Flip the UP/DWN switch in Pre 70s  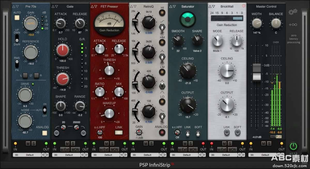17,38
